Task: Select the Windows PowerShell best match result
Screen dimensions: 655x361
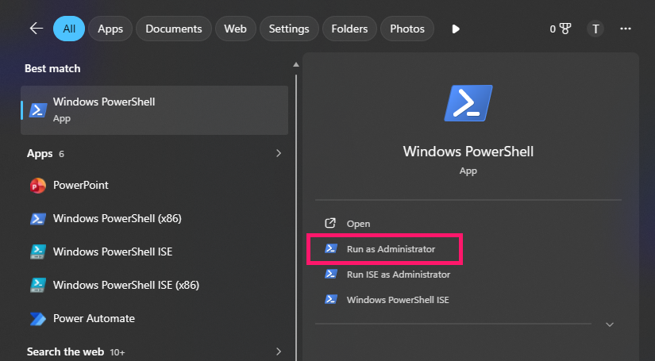Action: point(154,110)
